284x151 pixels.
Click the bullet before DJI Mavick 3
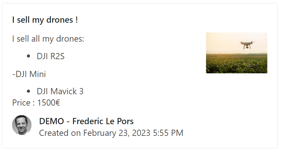[x=29, y=91]
